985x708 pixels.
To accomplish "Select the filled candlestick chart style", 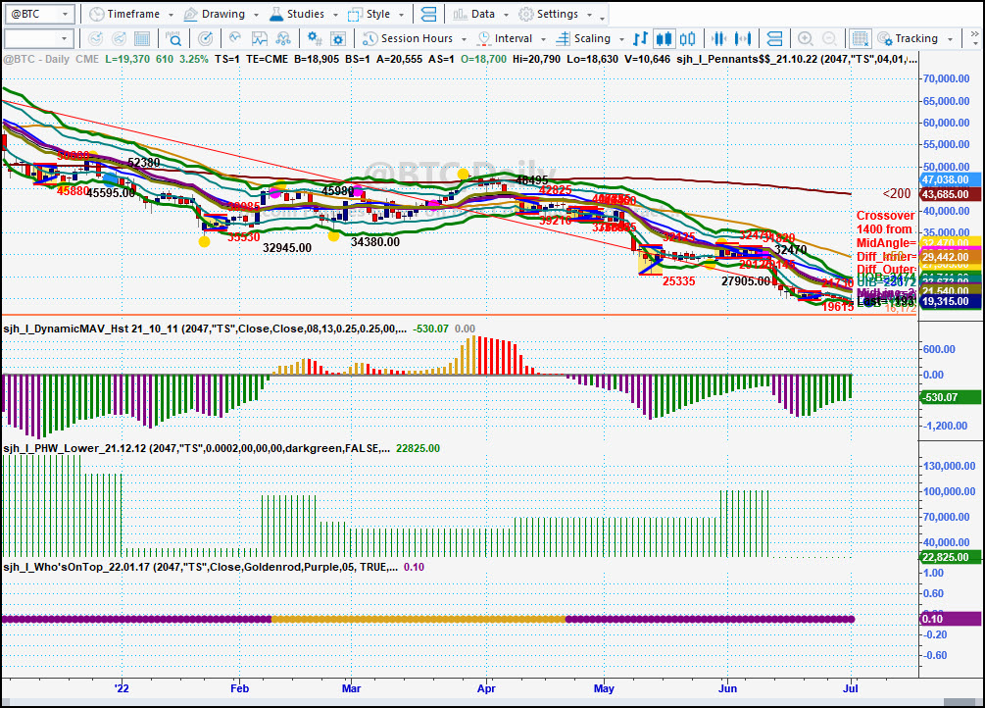I will pyautogui.click(x=664, y=39).
